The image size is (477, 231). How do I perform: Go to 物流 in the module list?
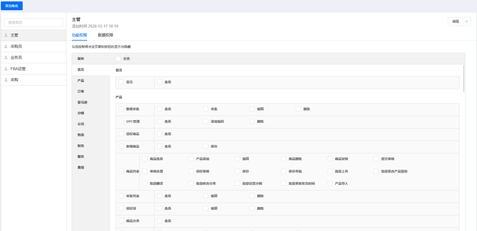81,135
